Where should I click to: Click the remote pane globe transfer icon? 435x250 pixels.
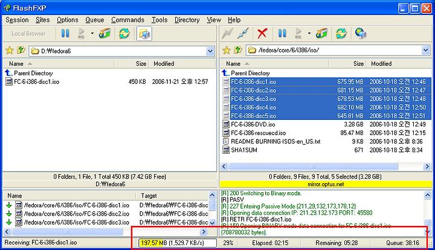(321, 34)
